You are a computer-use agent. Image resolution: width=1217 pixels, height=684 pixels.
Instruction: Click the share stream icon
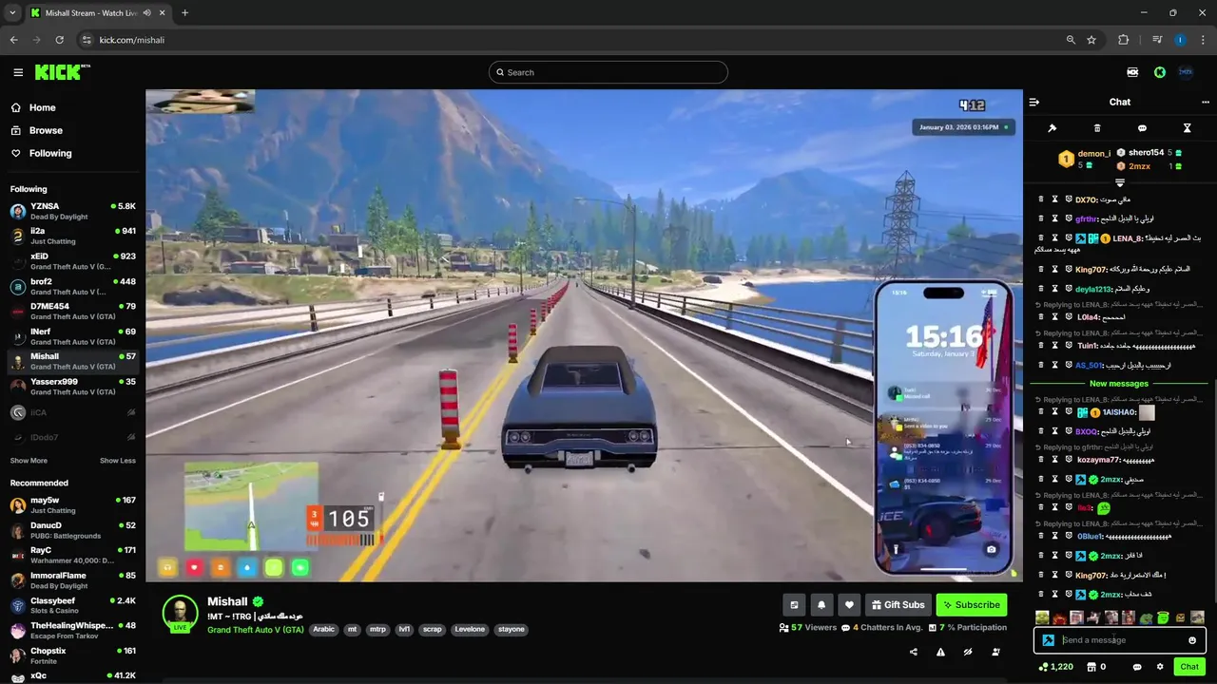pos(914,652)
